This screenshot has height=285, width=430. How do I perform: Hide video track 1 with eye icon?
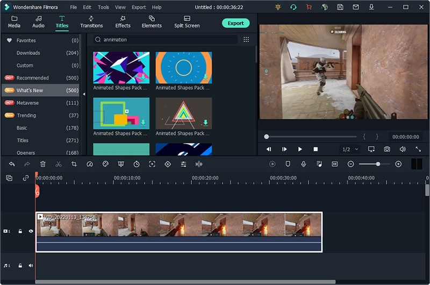pyautogui.click(x=31, y=231)
